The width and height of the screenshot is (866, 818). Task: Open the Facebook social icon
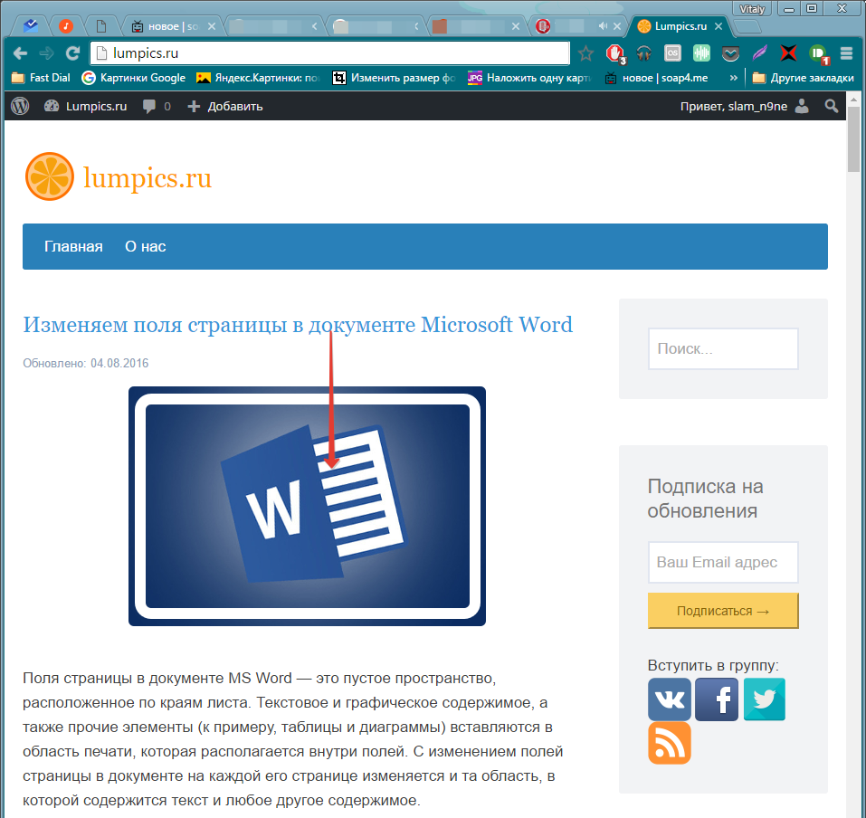click(717, 699)
